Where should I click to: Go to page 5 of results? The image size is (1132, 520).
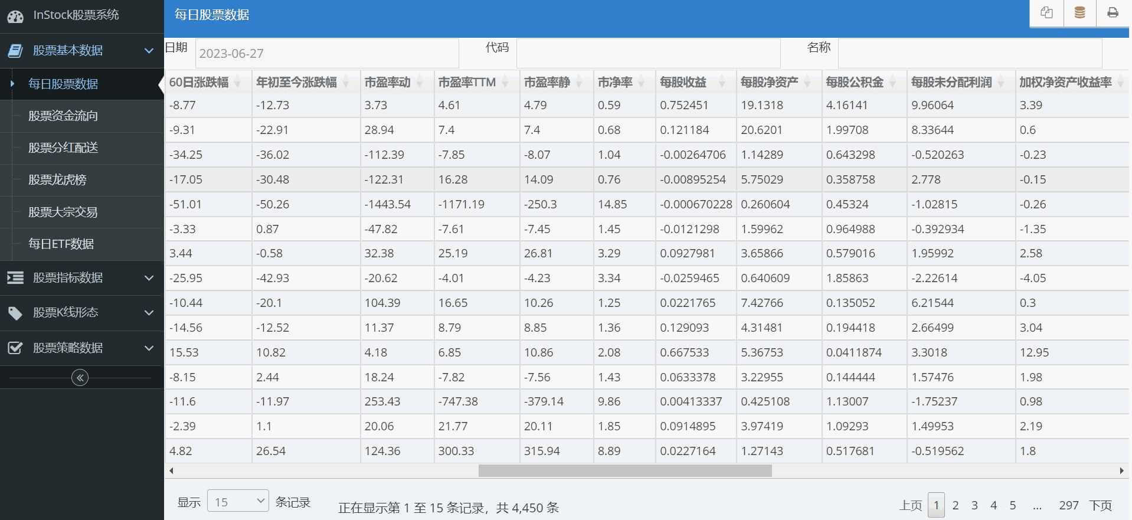pos(1013,505)
